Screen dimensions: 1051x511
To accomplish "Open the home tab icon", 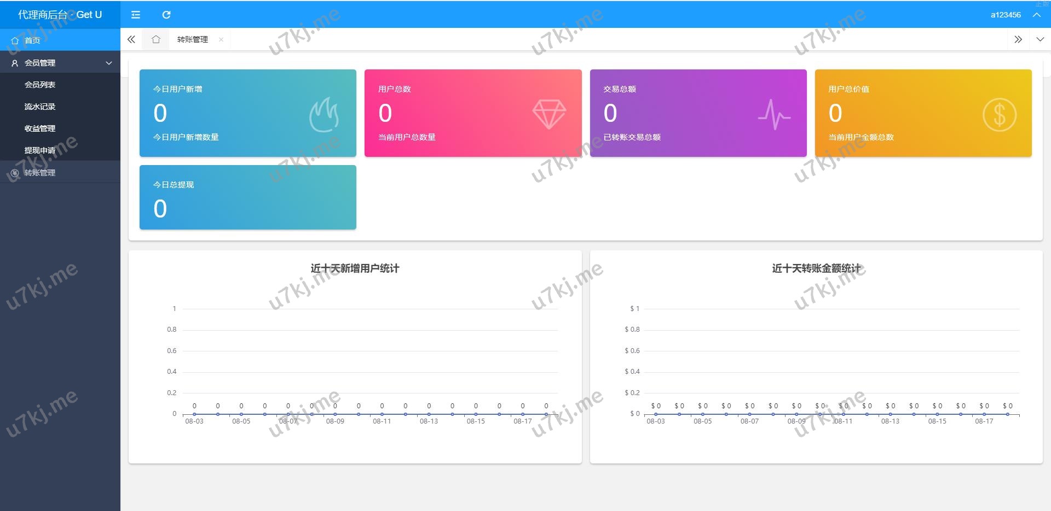I will [156, 39].
